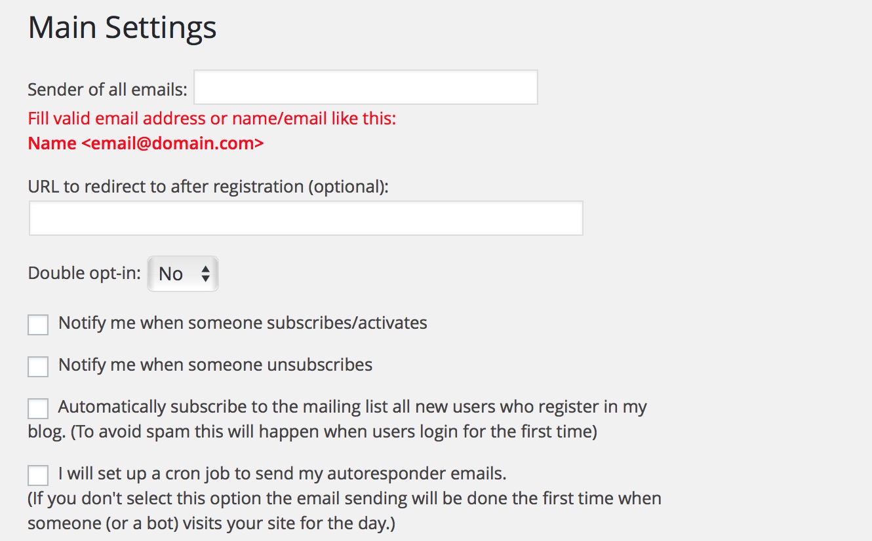Enable notify when someone subscribes/activates checkbox
Image resolution: width=872 pixels, height=541 pixels.
(x=38, y=325)
